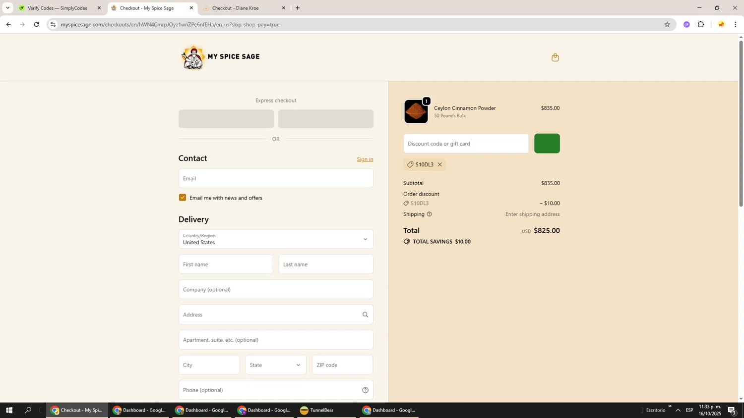Open Country/Region dropdown
Image resolution: width=744 pixels, height=418 pixels.
[276, 239]
